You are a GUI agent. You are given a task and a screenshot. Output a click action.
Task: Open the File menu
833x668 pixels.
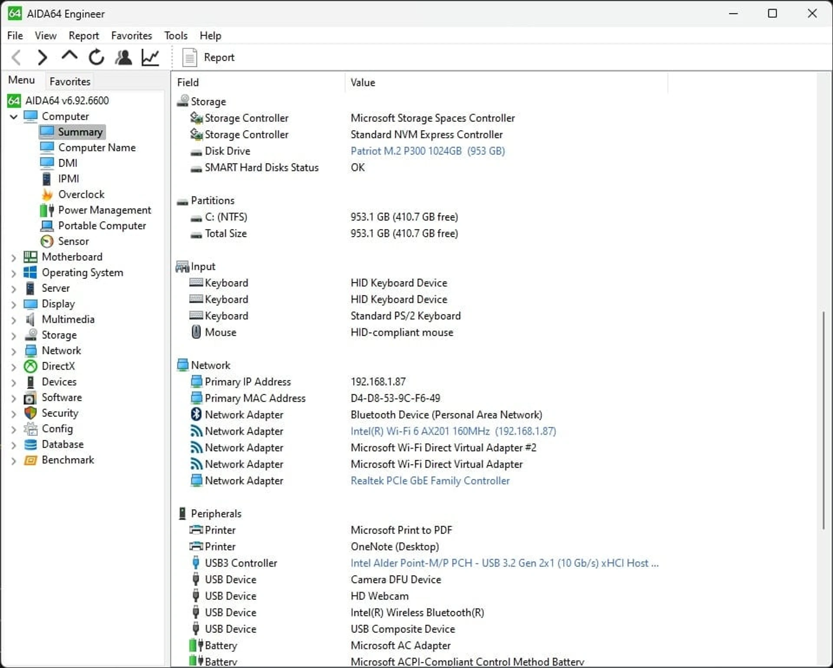[x=15, y=36]
